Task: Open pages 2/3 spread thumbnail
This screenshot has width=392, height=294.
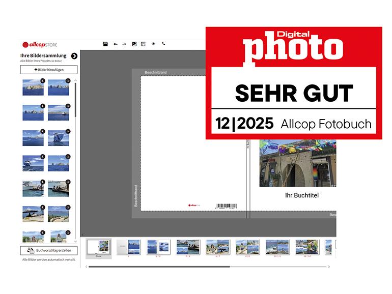Action: [158, 247]
